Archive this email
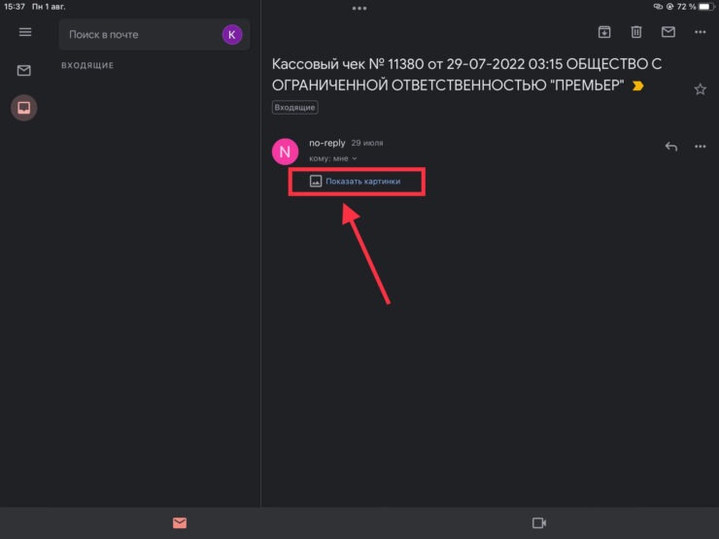Image resolution: width=719 pixels, height=539 pixels. point(603,32)
